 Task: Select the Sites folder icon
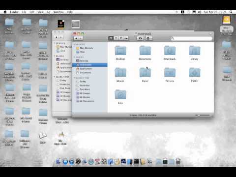(120, 94)
